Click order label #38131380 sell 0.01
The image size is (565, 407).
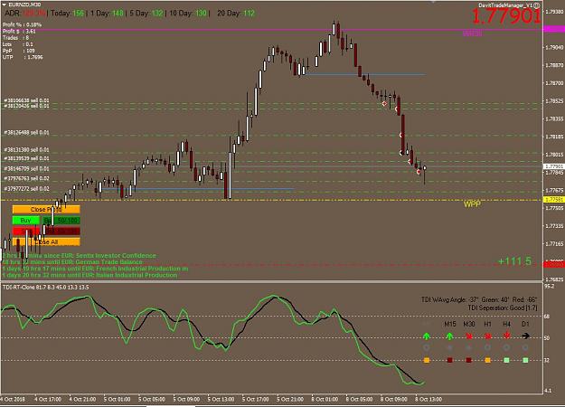tap(26, 149)
